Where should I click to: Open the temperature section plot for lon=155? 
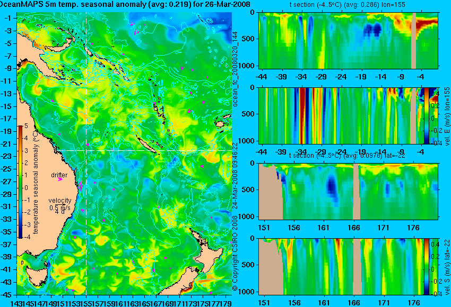point(349,40)
